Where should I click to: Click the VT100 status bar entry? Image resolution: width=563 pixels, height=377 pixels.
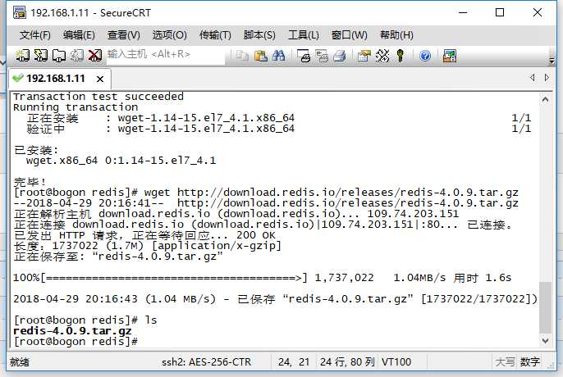pyautogui.click(x=396, y=362)
